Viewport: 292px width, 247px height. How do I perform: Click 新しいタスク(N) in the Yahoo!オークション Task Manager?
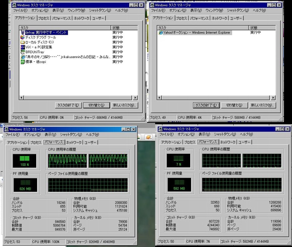click(x=263, y=105)
